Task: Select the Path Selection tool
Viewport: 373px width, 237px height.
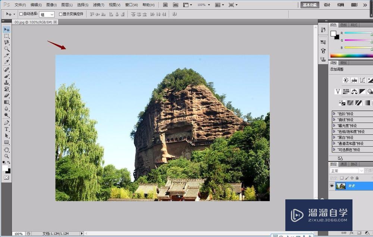Action: 6,136
